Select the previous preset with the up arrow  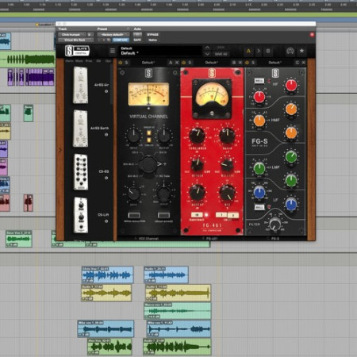pos(208,48)
